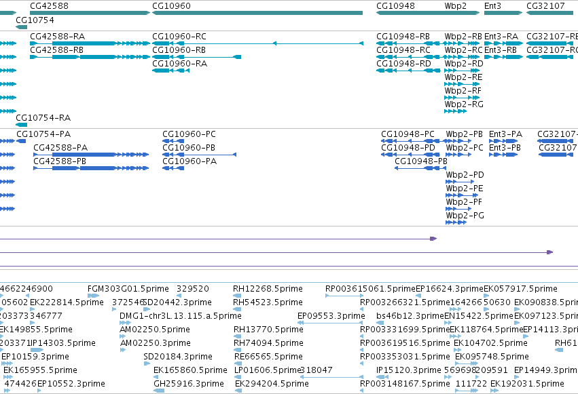Select transcript CG10948-RB
The image size is (578, 394).
click(x=410, y=43)
